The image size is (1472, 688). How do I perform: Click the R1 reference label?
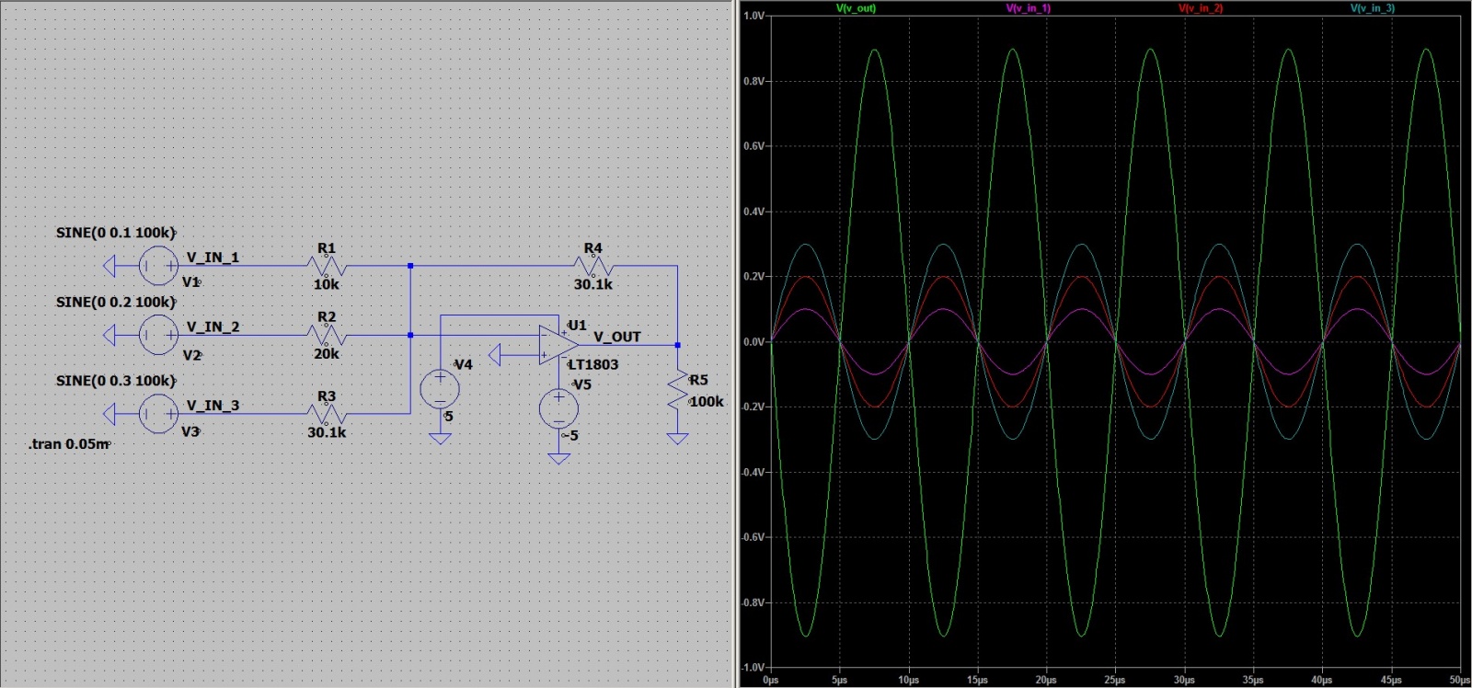point(327,248)
